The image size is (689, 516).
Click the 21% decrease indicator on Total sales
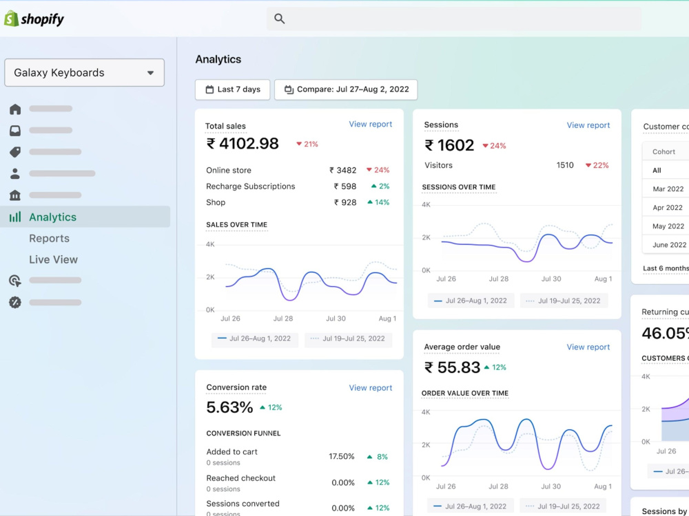point(307,144)
